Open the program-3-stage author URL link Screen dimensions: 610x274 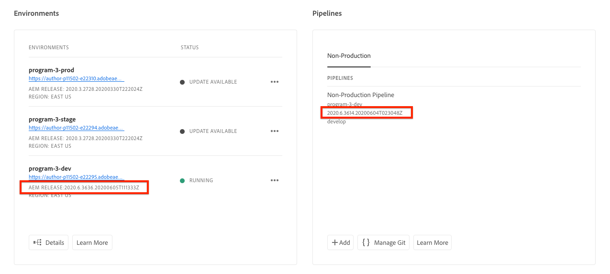(76, 128)
